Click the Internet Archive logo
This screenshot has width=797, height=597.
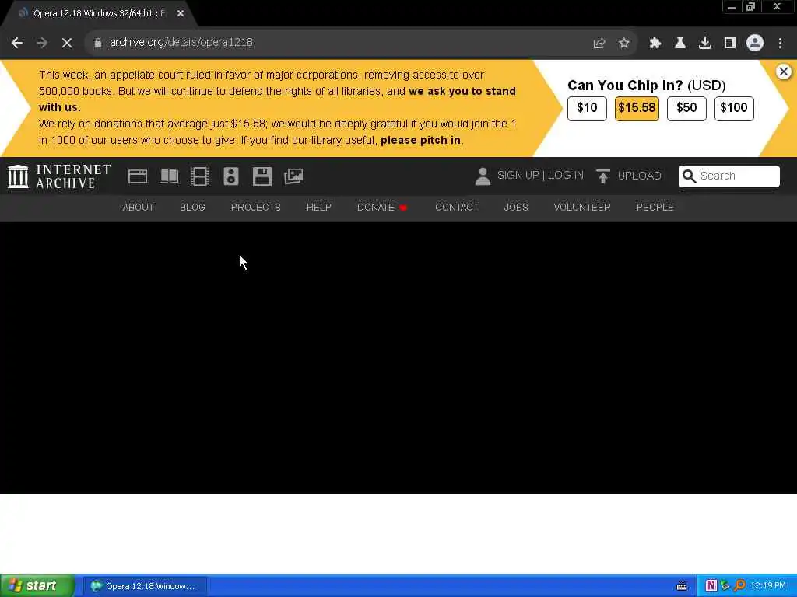[59, 176]
